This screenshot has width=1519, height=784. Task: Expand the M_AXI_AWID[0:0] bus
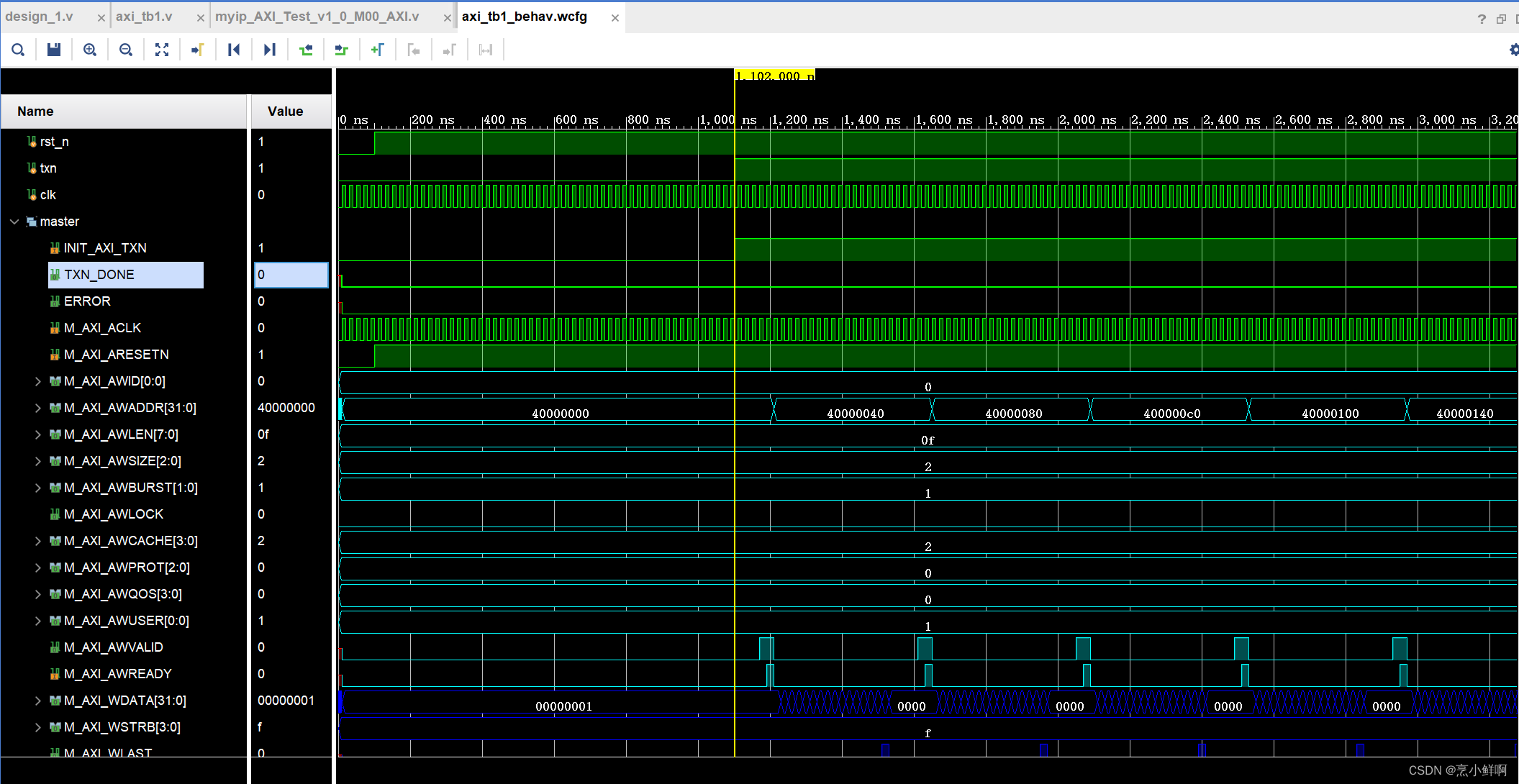click(38, 381)
